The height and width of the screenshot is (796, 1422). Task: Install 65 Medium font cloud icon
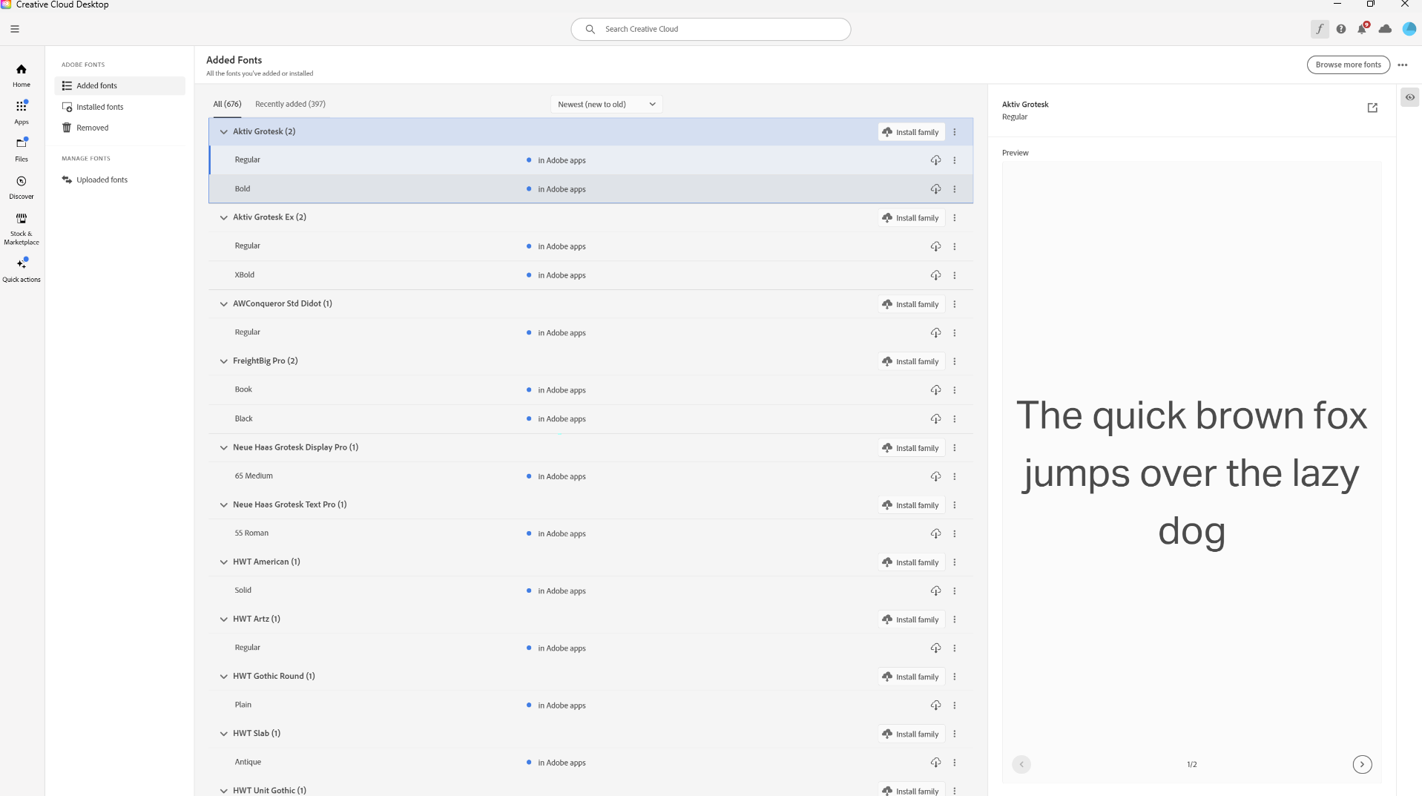pos(935,476)
